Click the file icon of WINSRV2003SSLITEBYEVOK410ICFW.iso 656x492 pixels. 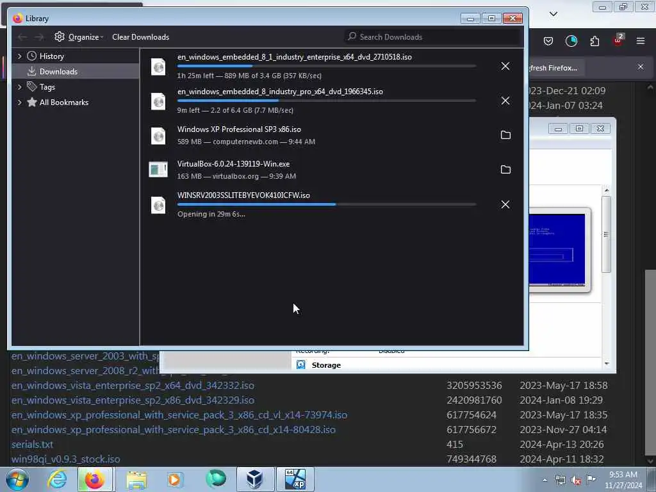click(x=158, y=205)
